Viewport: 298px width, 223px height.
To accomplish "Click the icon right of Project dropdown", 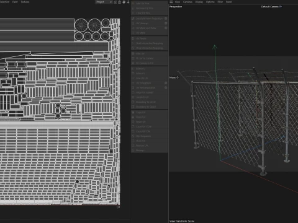I will tap(115, 2).
